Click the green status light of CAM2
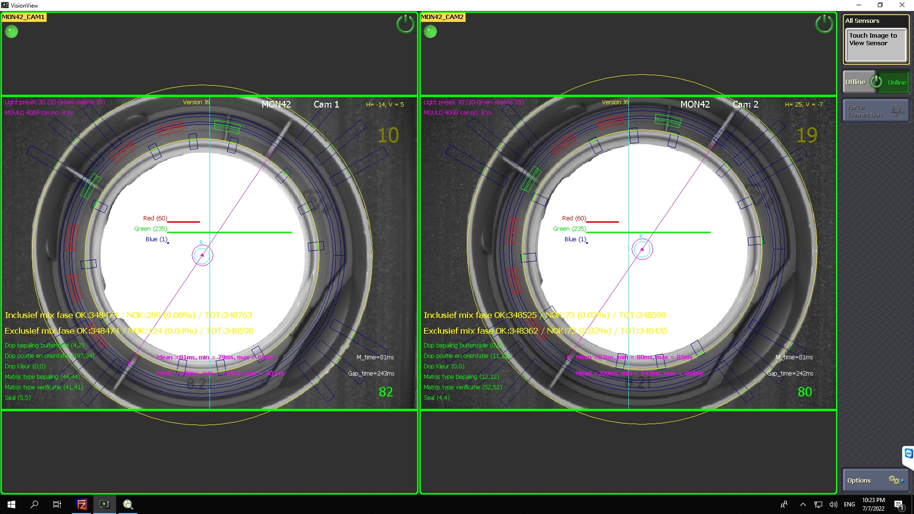The image size is (914, 514). click(430, 32)
